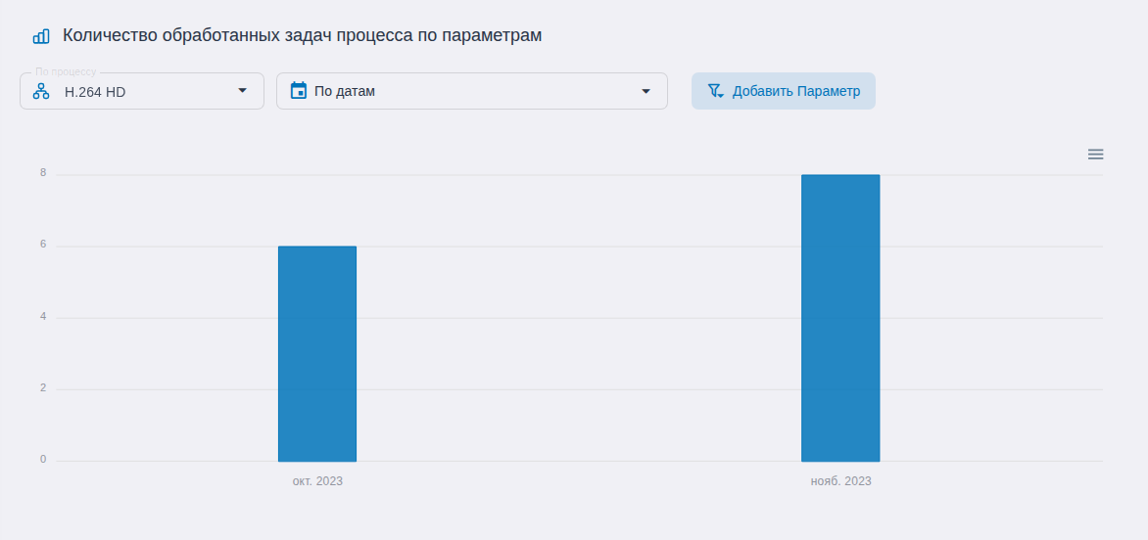This screenshot has width=1148, height=540.
Task: Click the y-axis value 4
Action: pos(43,316)
